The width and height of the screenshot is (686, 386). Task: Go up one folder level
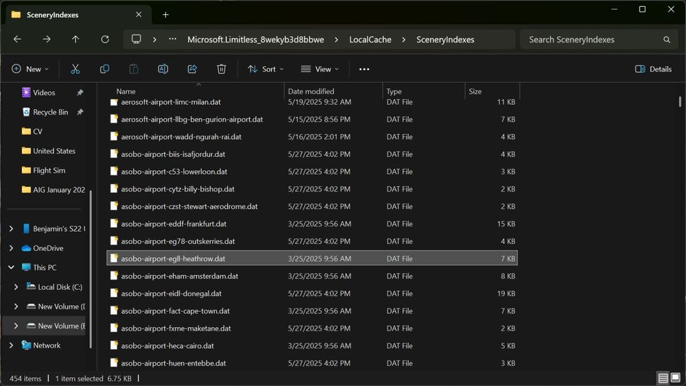(x=75, y=40)
